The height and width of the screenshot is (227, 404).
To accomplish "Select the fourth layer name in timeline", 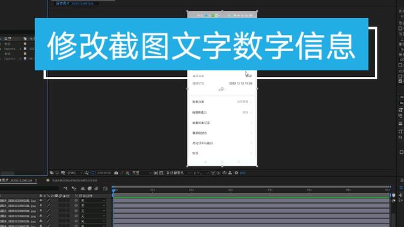I will point(18,216).
